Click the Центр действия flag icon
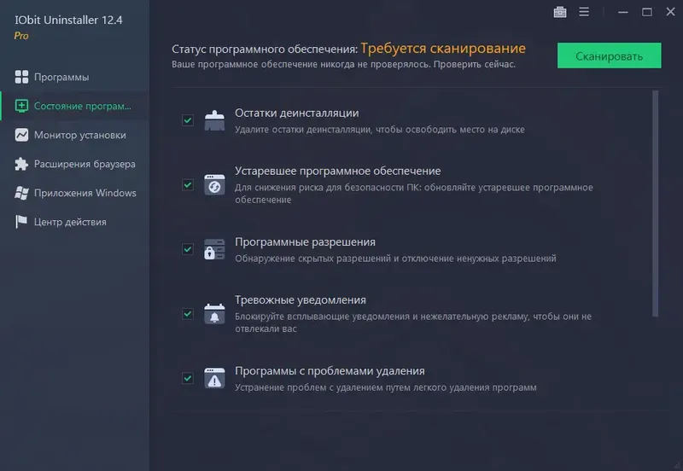The height and width of the screenshot is (471, 683). tap(21, 222)
